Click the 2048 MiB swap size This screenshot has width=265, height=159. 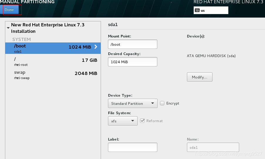pos(86,73)
